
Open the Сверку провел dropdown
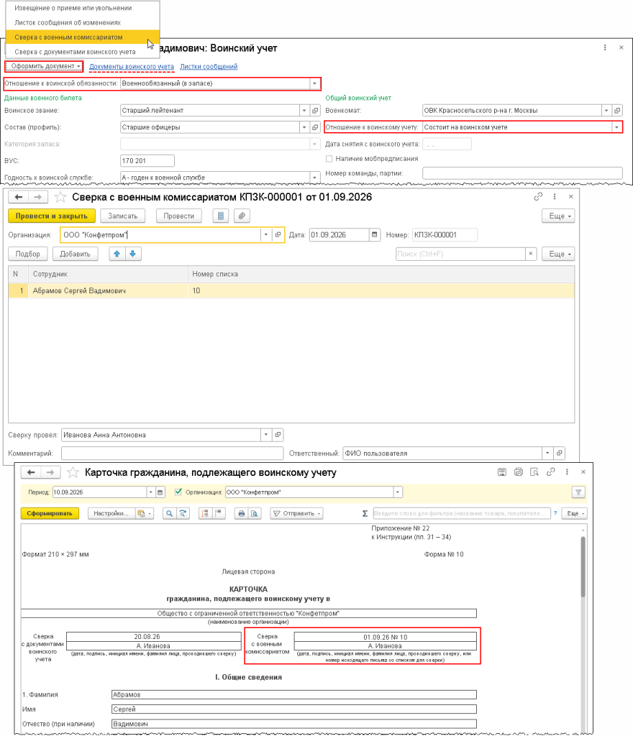[265, 435]
